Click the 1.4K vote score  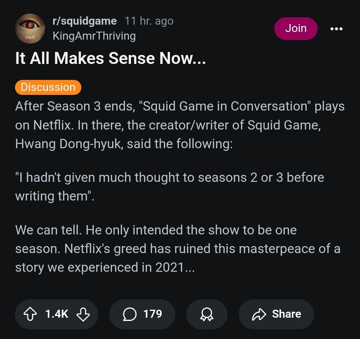point(56,314)
